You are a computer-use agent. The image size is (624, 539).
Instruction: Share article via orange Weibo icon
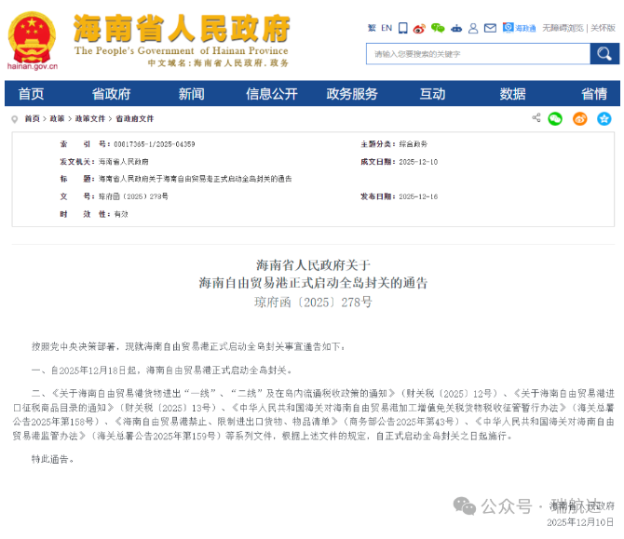click(580, 118)
